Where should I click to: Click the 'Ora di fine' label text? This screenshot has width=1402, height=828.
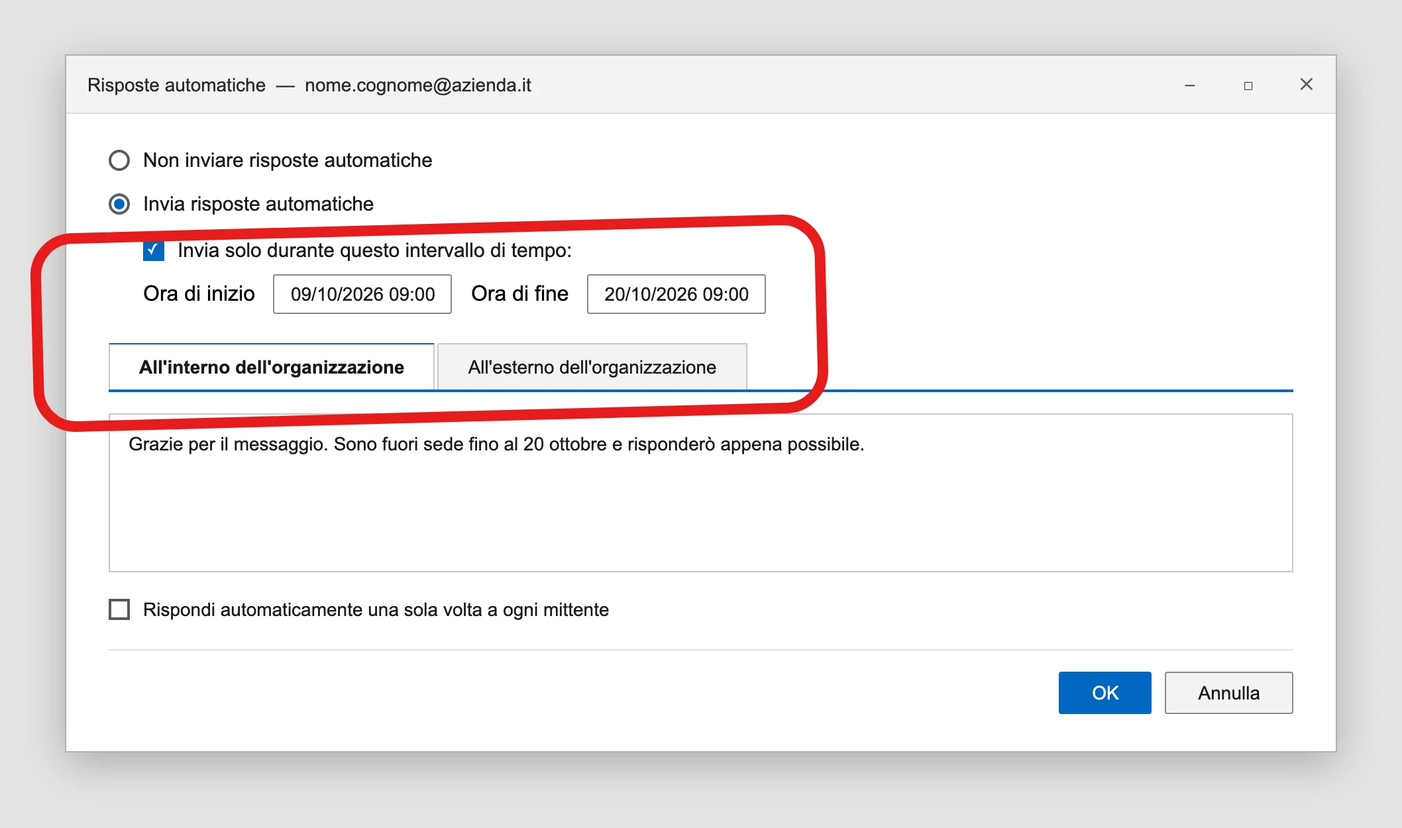(520, 293)
